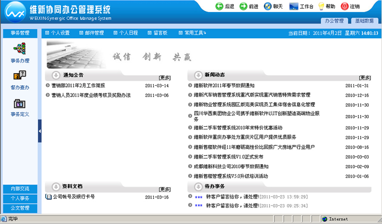Screen dimensions: 382x224
Task: Click 更多 in the 资料文档 panel
Action: click(165, 189)
